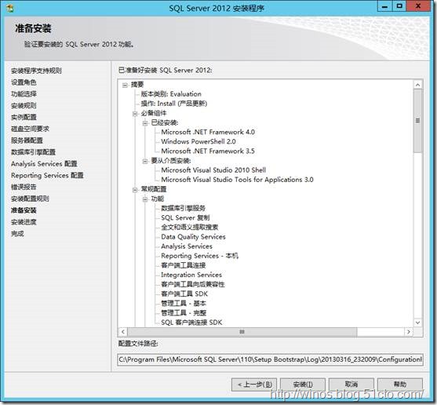Collapse the 必备组件 tree node
The height and width of the screenshot is (405, 437).
pyautogui.click(x=135, y=114)
